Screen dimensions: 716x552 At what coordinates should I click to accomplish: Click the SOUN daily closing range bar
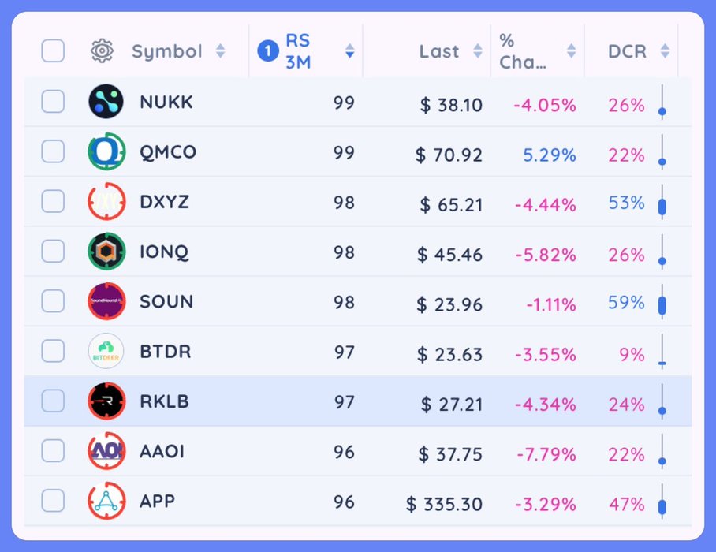[662, 304]
